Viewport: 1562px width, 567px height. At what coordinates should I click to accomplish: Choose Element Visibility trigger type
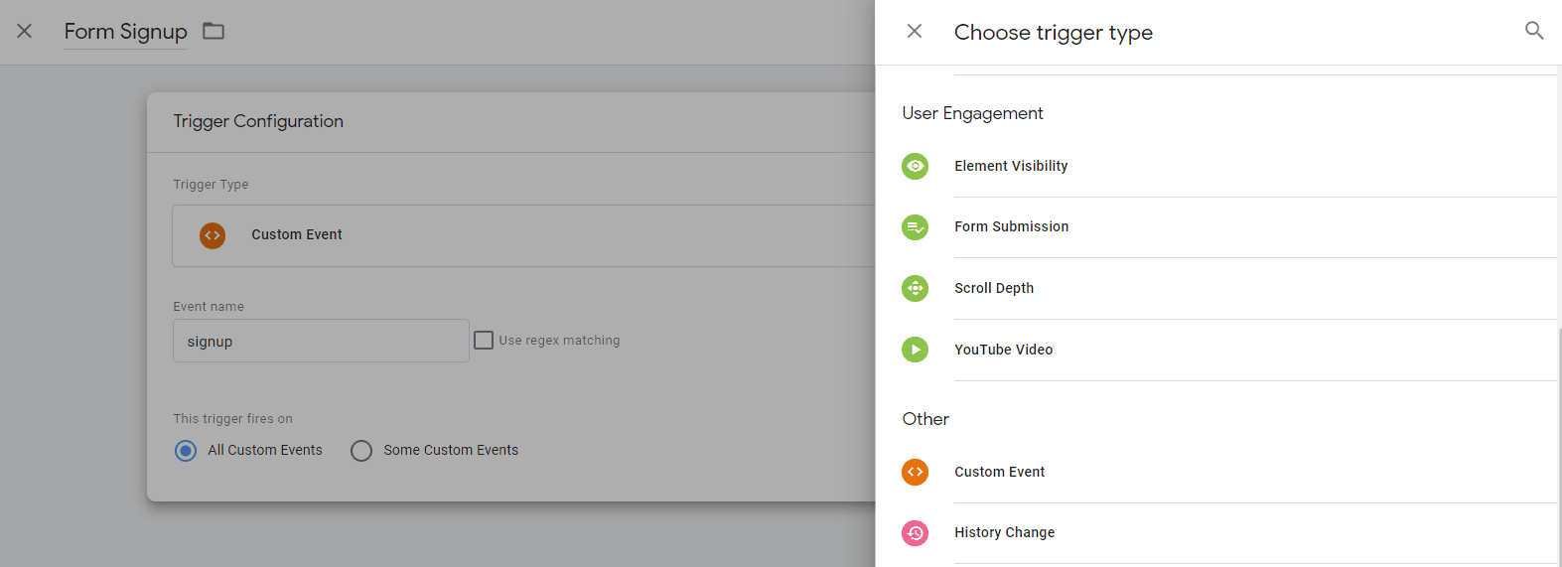click(x=1011, y=166)
